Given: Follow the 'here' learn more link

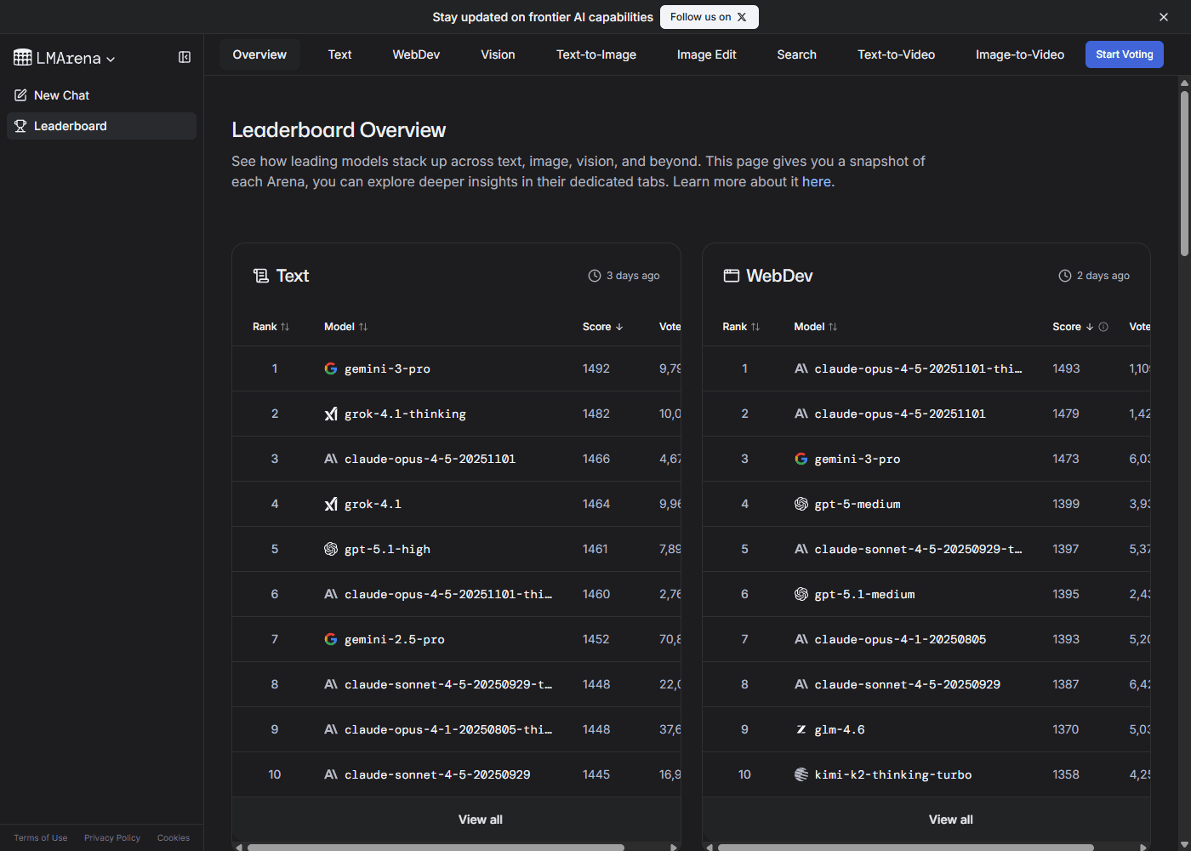Looking at the screenshot, I should pyautogui.click(x=817, y=181).
